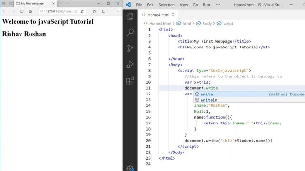Click var x=this; on line 10
Image resolution: width=305 pixels, height=171 pixels.
point(197,82)
